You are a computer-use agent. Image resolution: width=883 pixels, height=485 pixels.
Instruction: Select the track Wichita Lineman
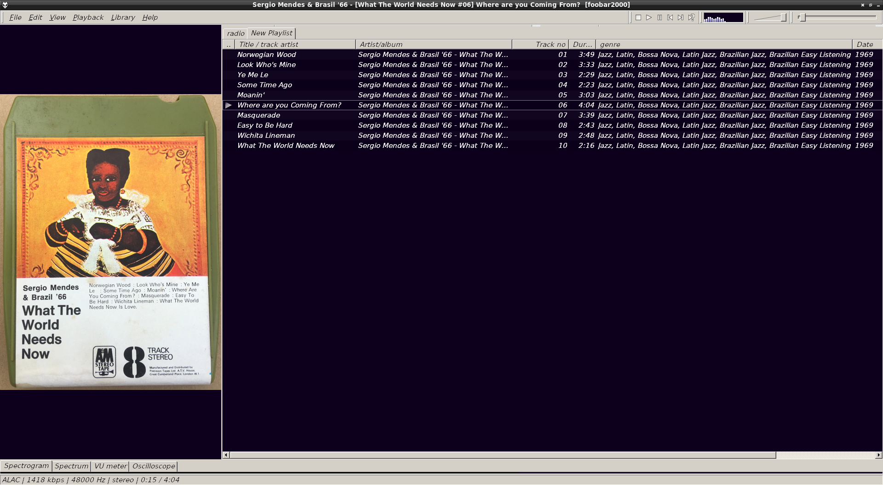(x=266, y=135)
